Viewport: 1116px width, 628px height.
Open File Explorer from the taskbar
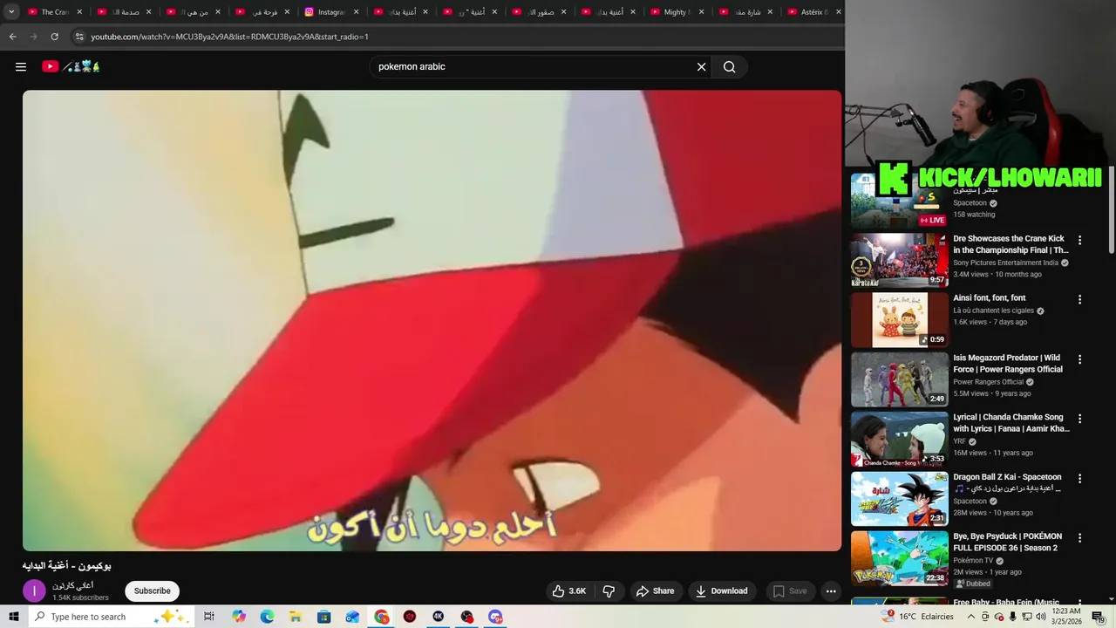(x=296, y=617)
